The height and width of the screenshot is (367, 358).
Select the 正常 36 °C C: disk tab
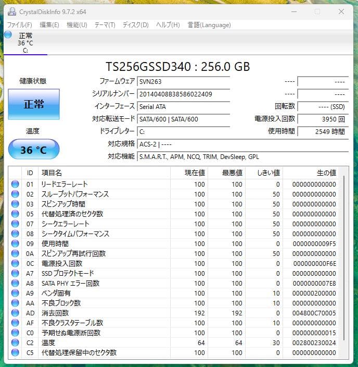coord(25,43)
